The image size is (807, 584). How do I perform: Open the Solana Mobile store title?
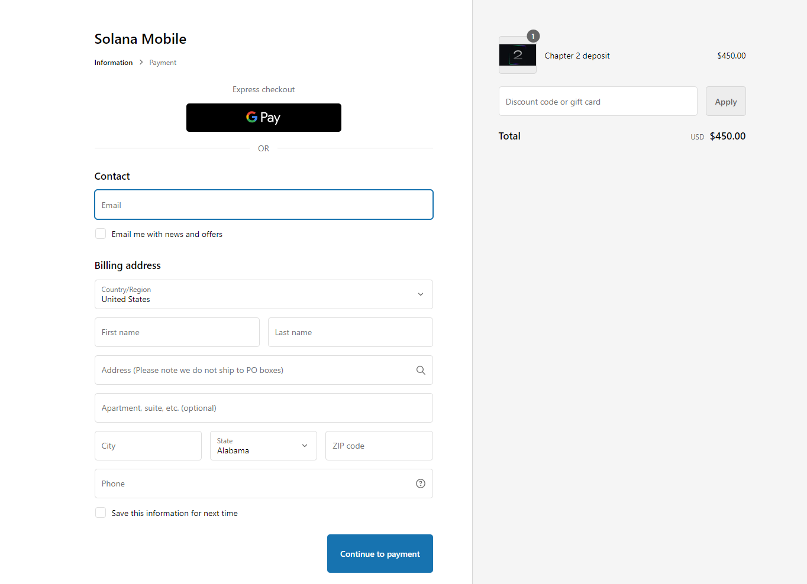[x=140, y=39]
